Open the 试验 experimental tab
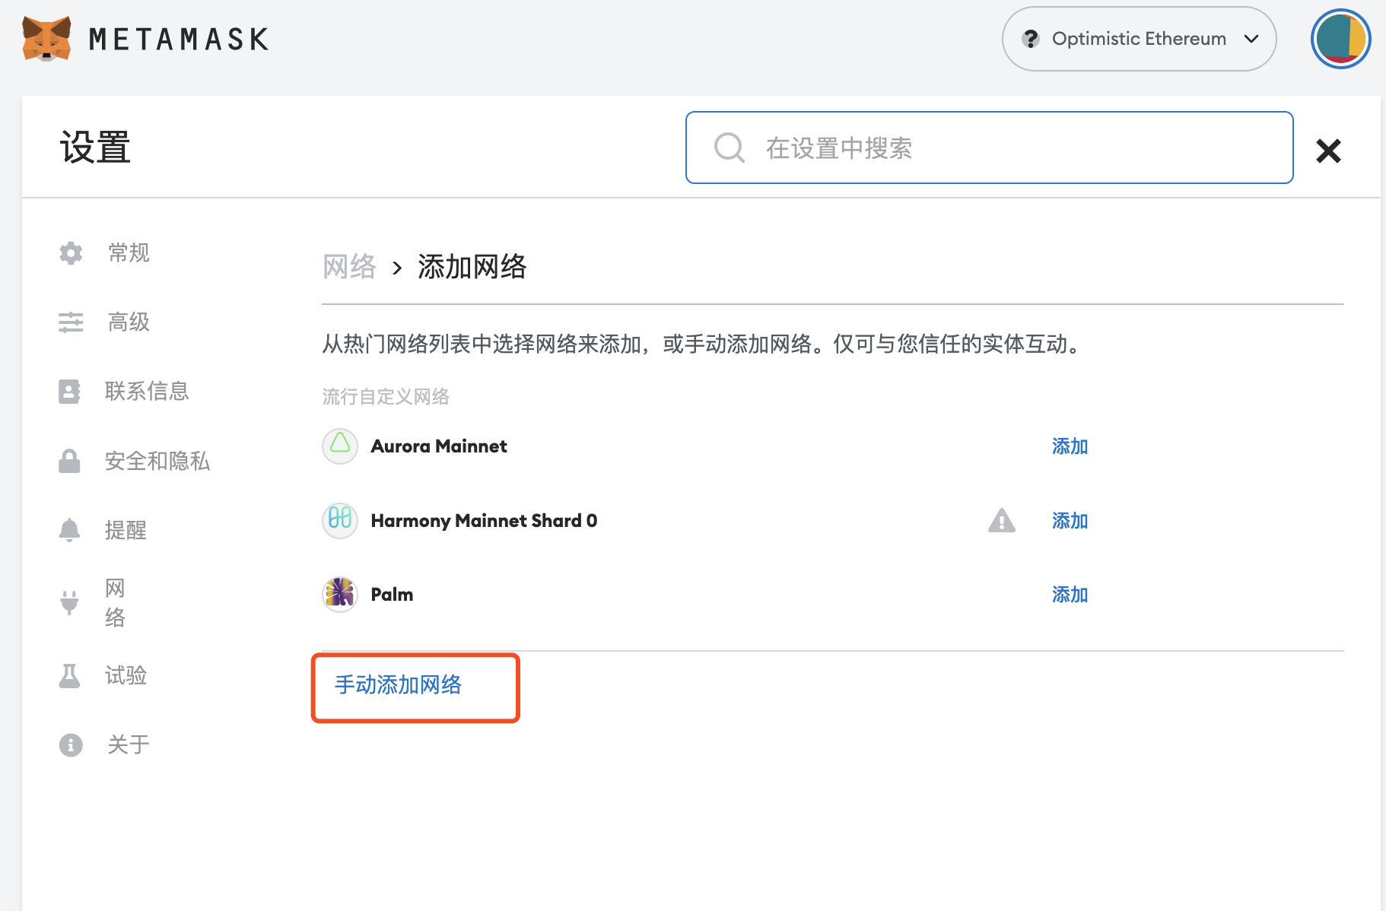 point(126,675)
